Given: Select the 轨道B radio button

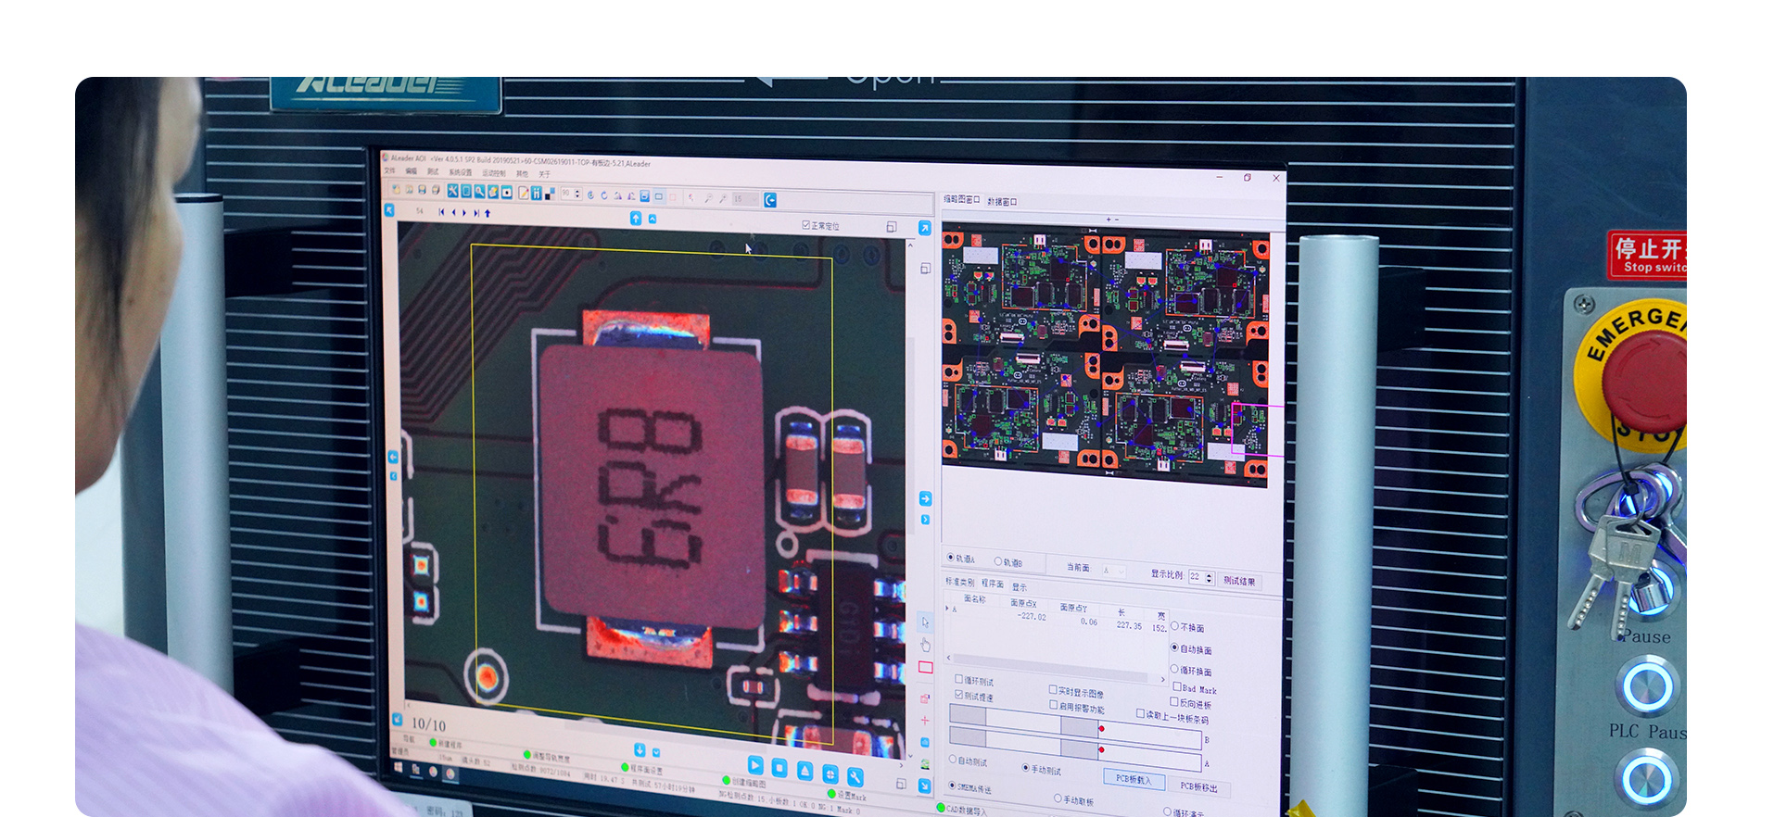Looking at the screenshot, I should pyautogui.click(x=998, y=561).
